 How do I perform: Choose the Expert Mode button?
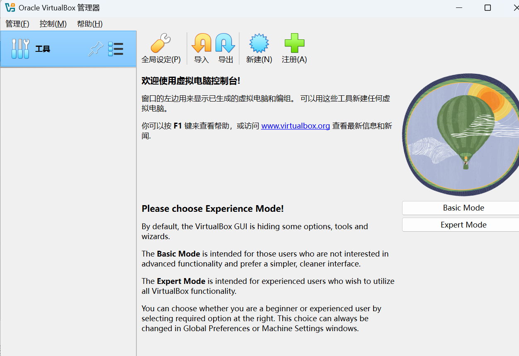[x=461, y=225]
